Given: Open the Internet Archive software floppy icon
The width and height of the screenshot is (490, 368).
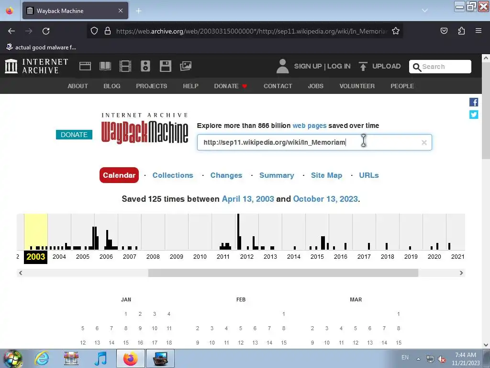Looking at the screenshot, I should coord(165,66).
